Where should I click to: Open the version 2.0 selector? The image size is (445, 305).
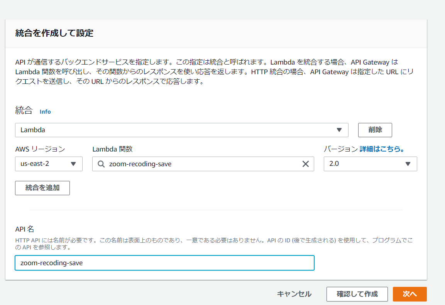370,164
